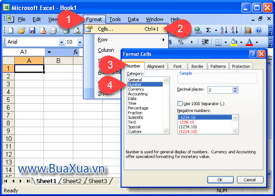Select the black (1234.10) negative format
This screenshot has width=275, height=196.
click(x=188, y=127)
